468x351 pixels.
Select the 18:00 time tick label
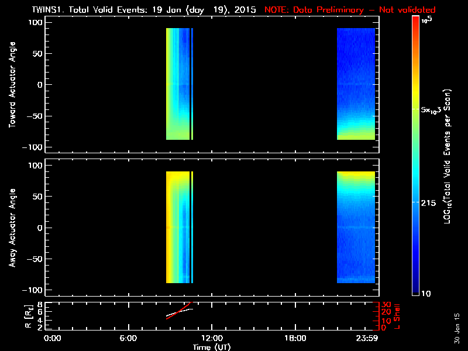tap(295, 338)
